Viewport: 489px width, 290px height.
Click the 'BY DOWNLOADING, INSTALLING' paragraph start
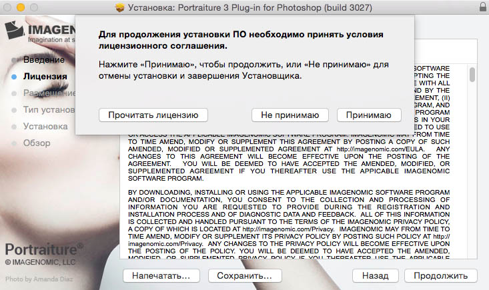click(x=160, y=192)
